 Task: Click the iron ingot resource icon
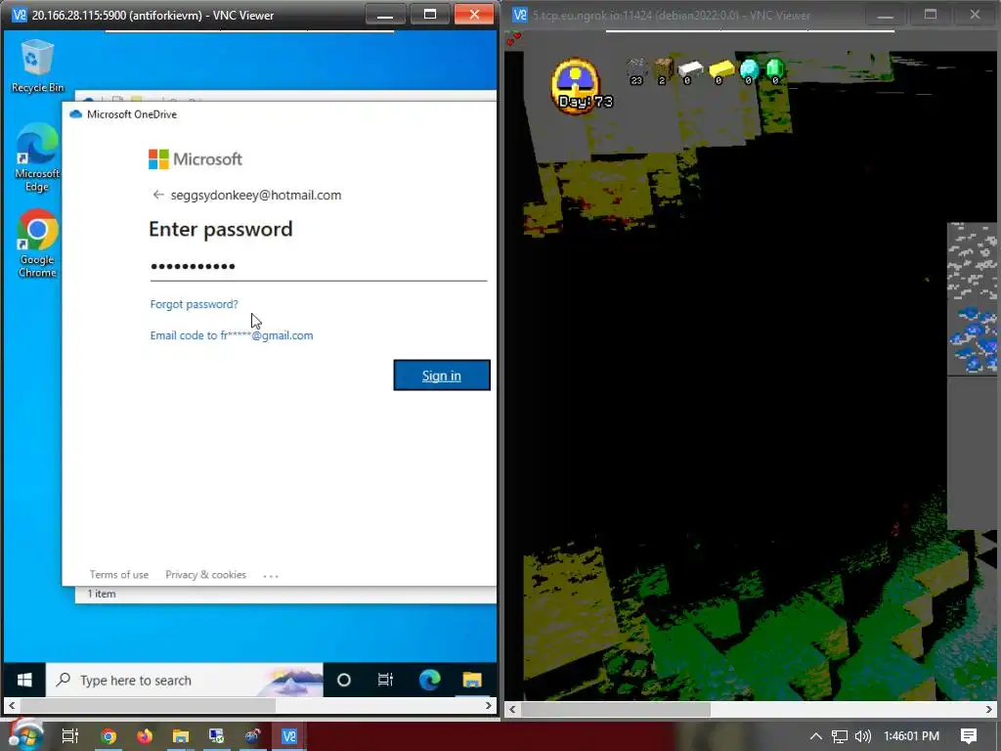click(x=689, y=70)
